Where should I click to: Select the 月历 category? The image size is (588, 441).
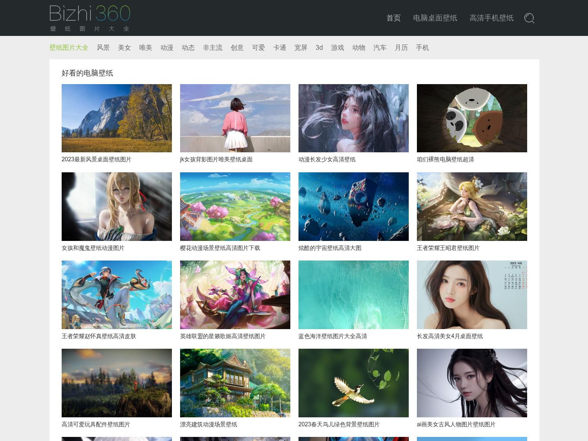(401, 47)
